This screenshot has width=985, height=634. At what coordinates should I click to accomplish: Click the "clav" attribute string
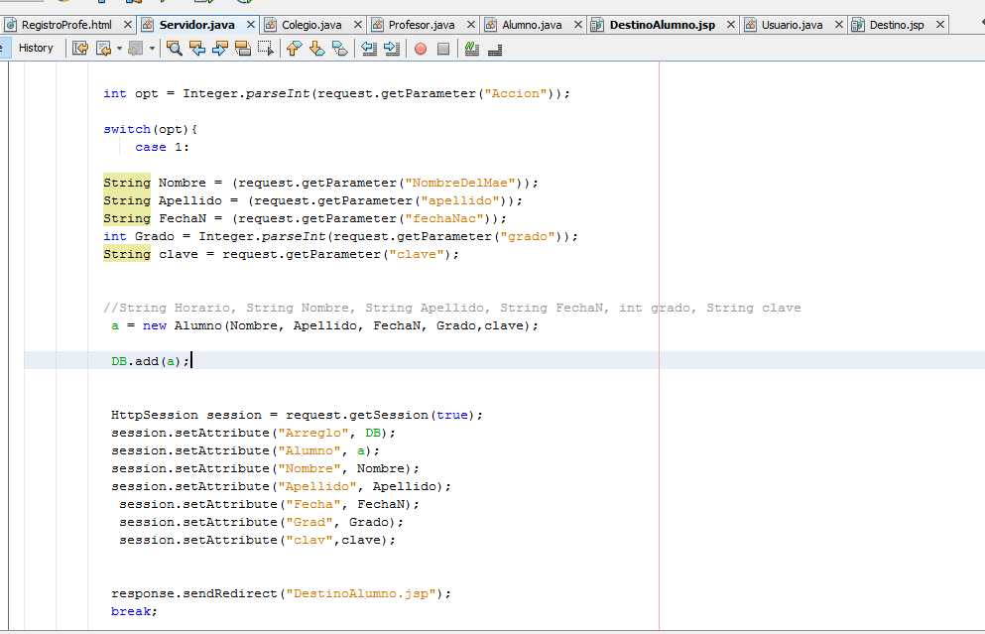(309, 540)
